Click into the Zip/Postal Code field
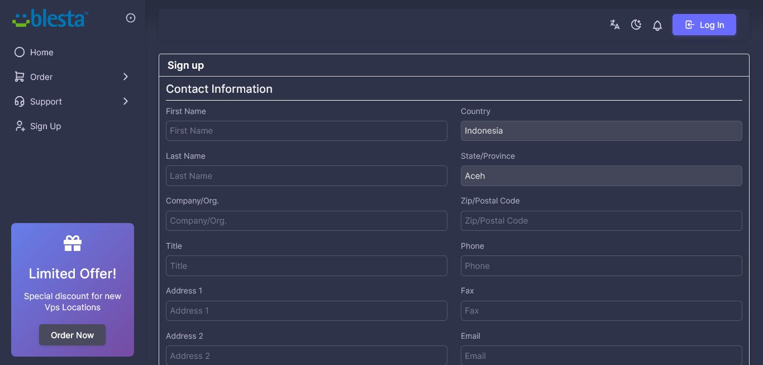Viewport: 763px width, 365px height. click(601, 221)
